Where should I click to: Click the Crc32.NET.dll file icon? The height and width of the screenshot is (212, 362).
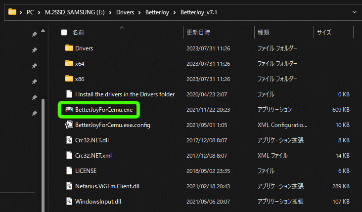(x=69, y=140)
